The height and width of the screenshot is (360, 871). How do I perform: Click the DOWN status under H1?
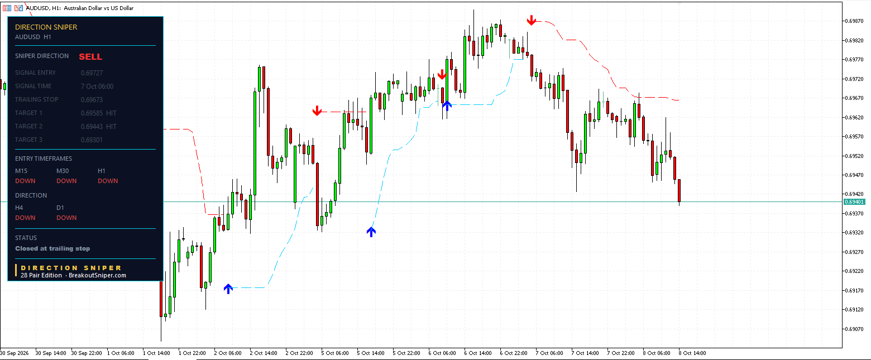pyautogui.click(x=108, y=181)
